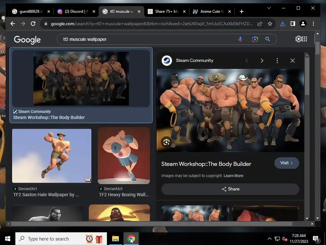326x245 pixels.
Task: Click page vertical scrollbar down arrow
Action: (x=317, y=218)
